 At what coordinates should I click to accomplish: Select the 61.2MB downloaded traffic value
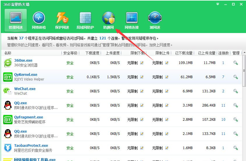click(187, 77)
